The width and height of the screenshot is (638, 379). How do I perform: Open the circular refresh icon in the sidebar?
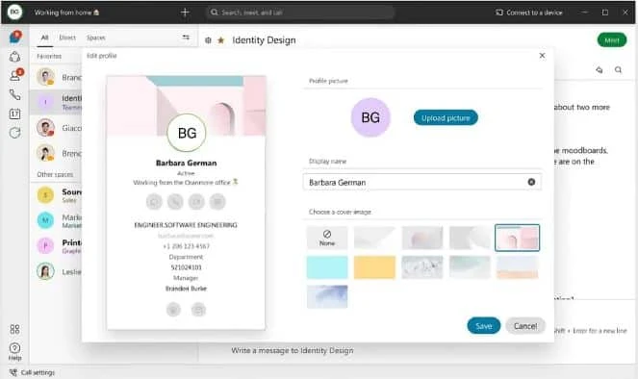tap(15, 133)
